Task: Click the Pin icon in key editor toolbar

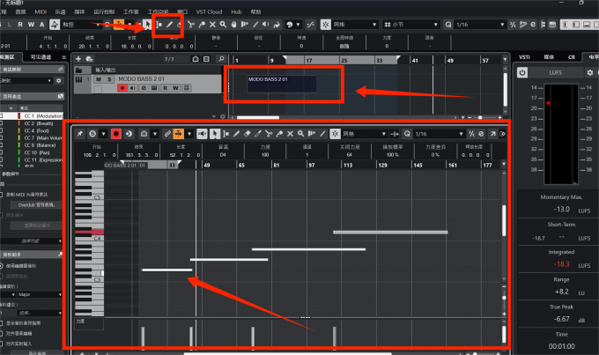Action: pos(80,134)
